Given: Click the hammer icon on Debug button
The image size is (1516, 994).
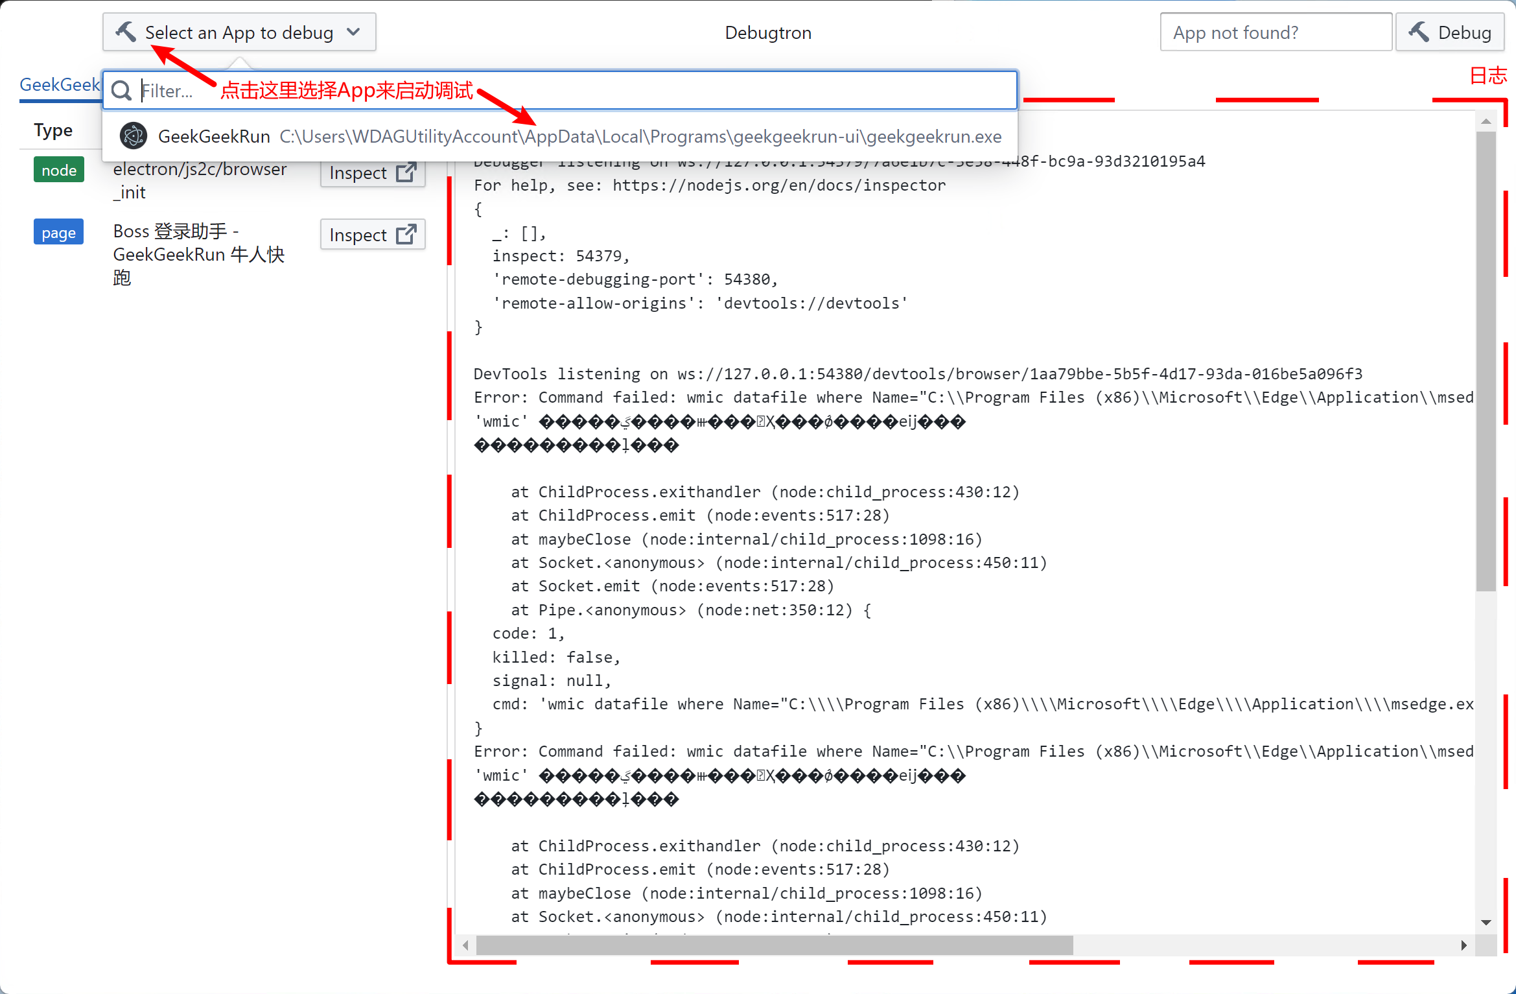Looking at the screenshot, I should coord(1418,32).
